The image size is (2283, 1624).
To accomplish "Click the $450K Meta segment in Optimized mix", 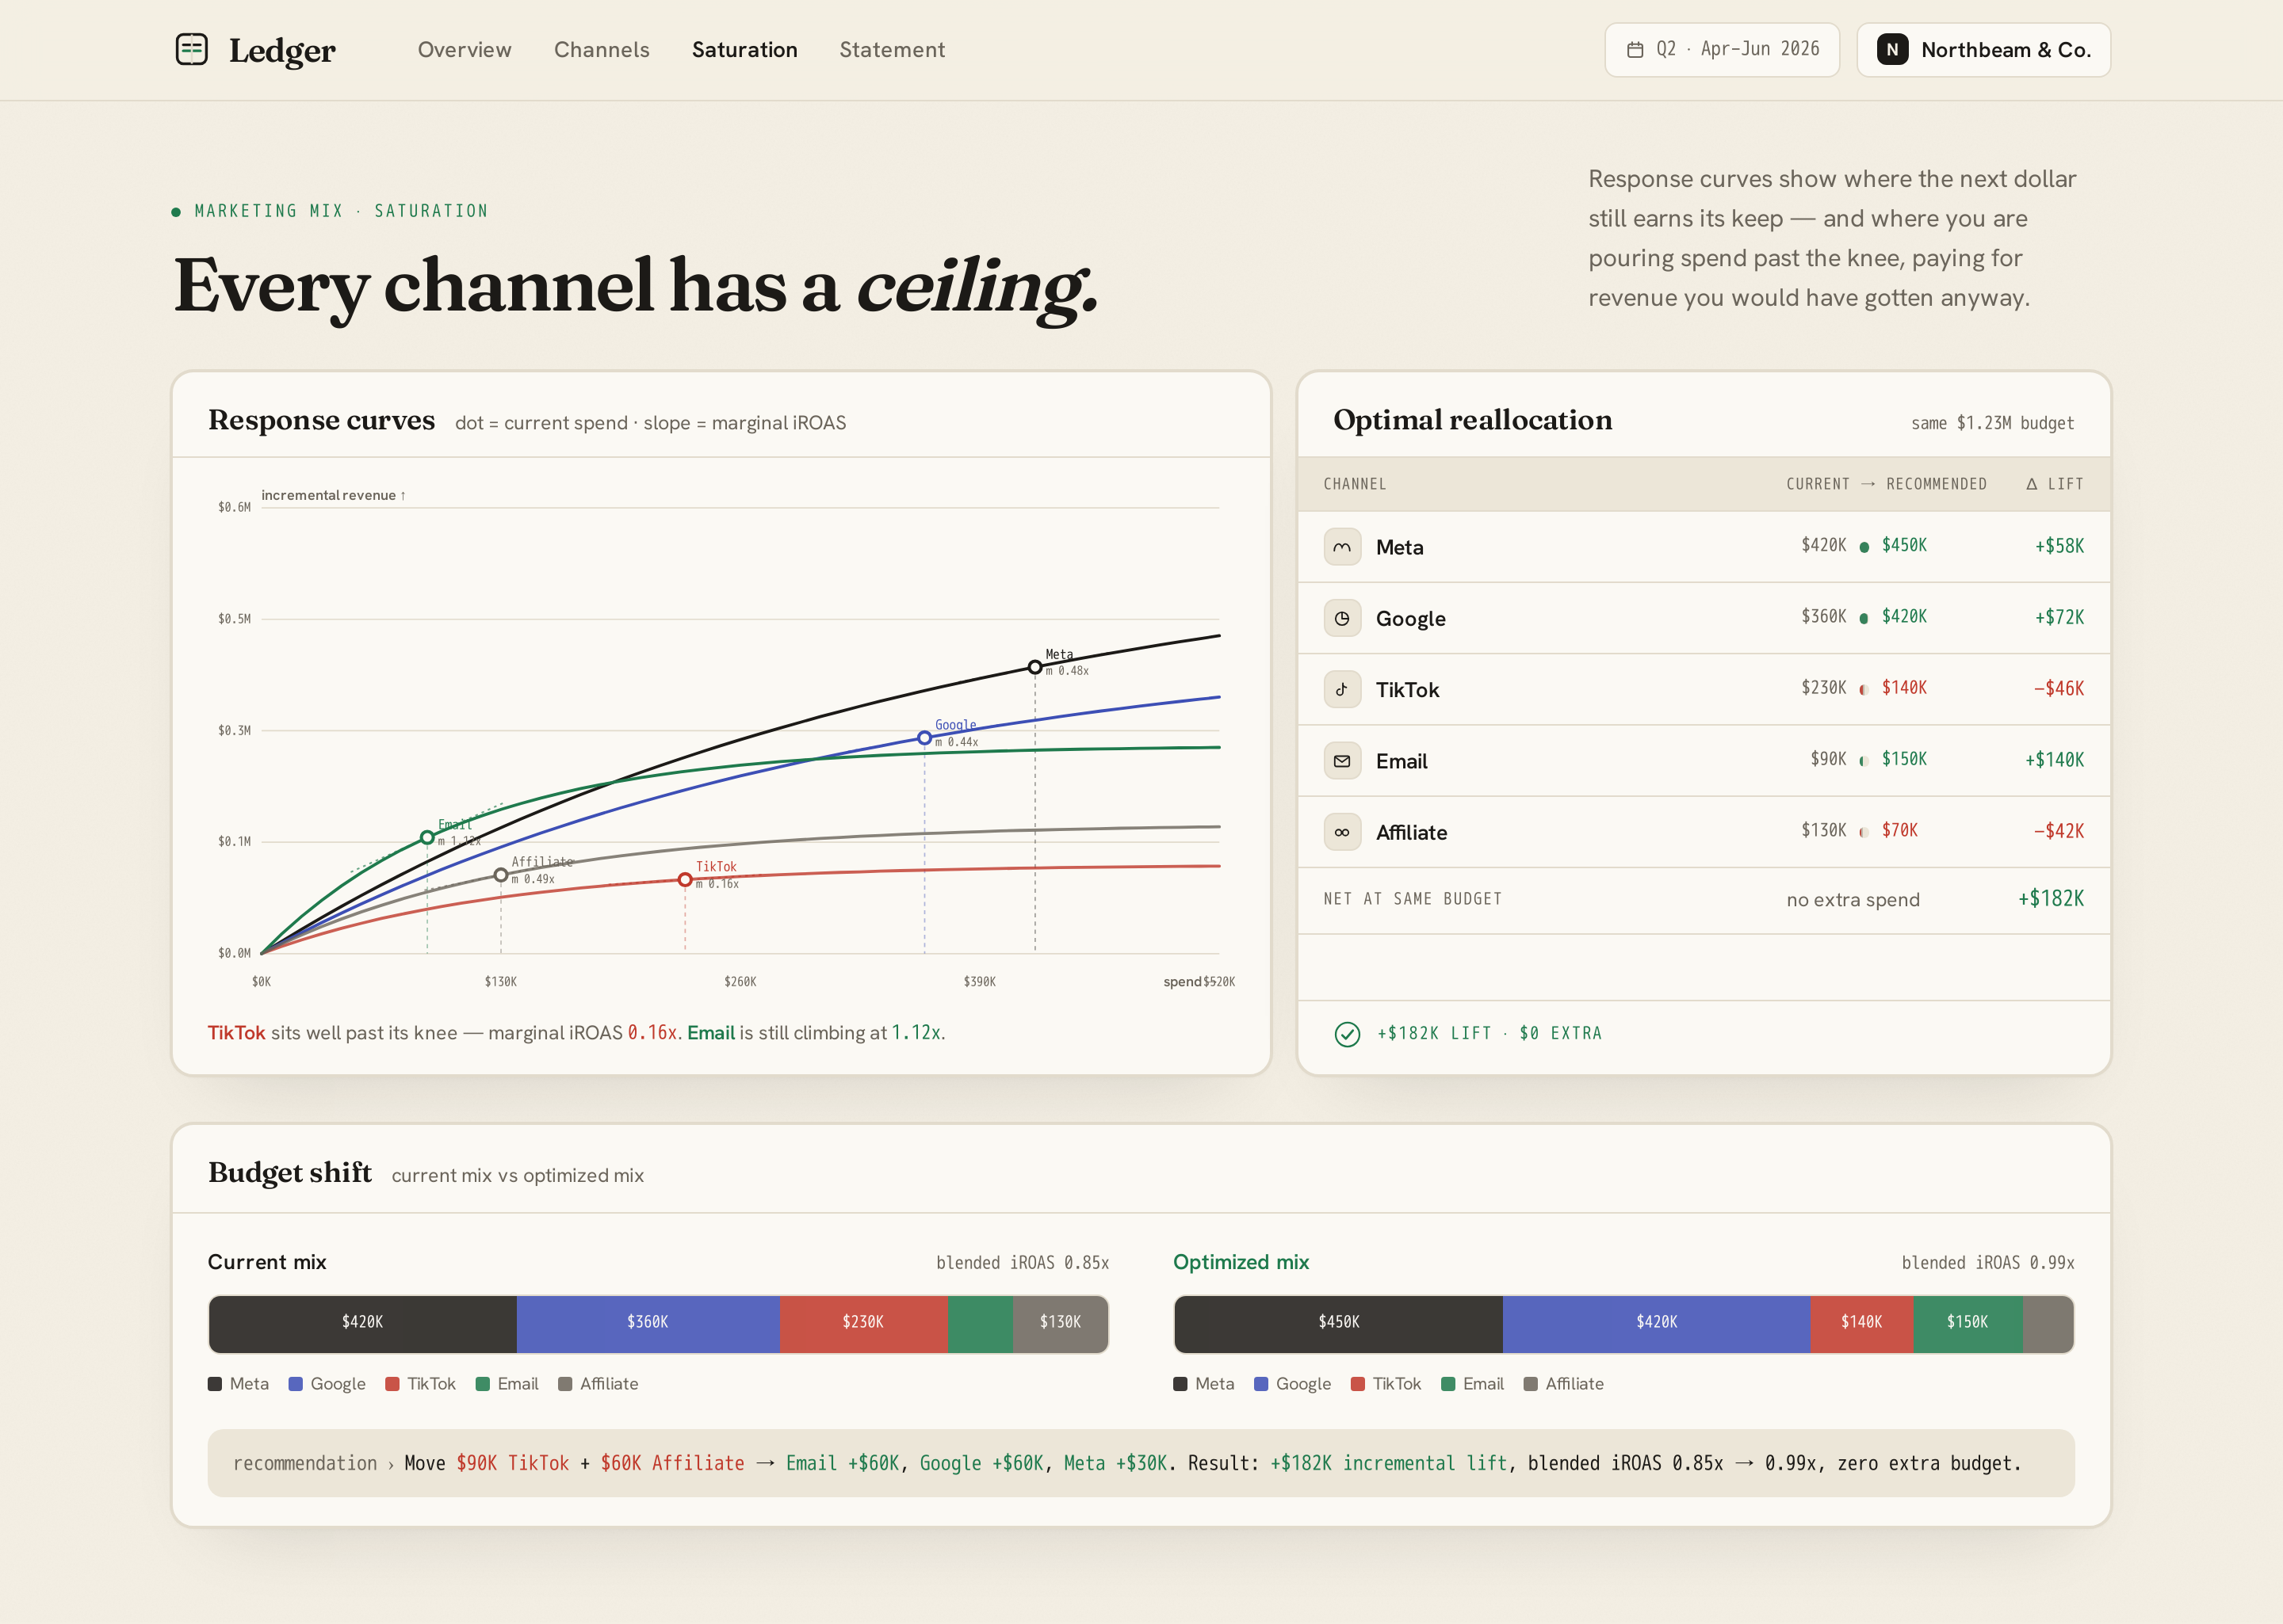I will pyautogui.click(x=1337, y=1323).
